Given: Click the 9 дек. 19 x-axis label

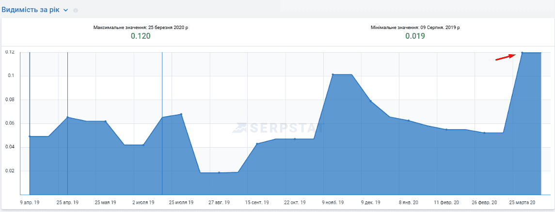Looking at the screenshot, I should click(371, 203).
